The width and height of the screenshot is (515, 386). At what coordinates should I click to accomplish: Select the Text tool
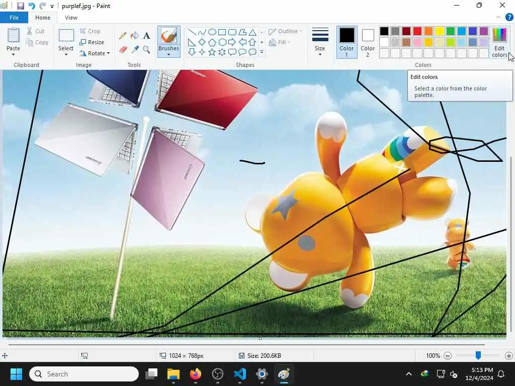point(146,36)
